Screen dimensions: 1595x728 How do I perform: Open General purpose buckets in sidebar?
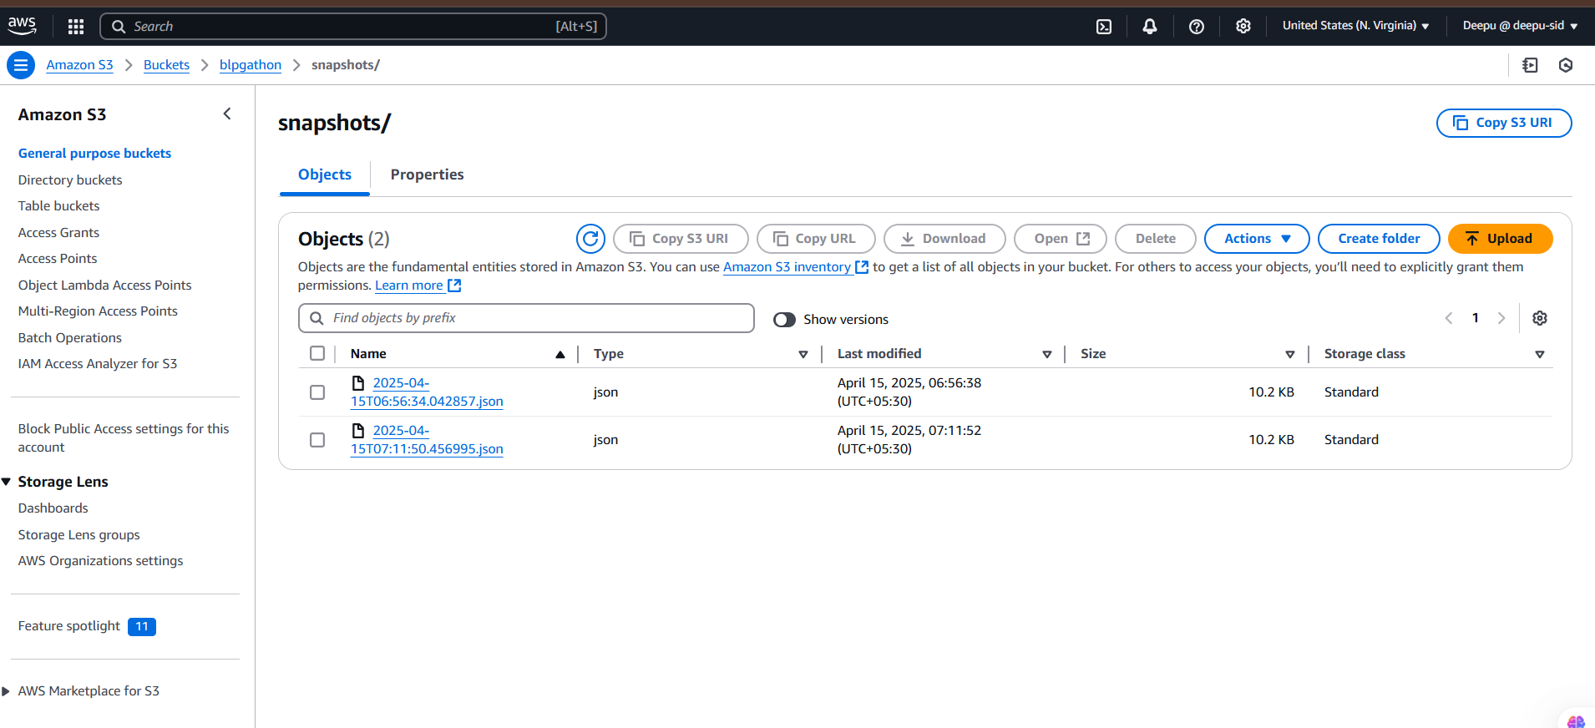coord(94,154)
